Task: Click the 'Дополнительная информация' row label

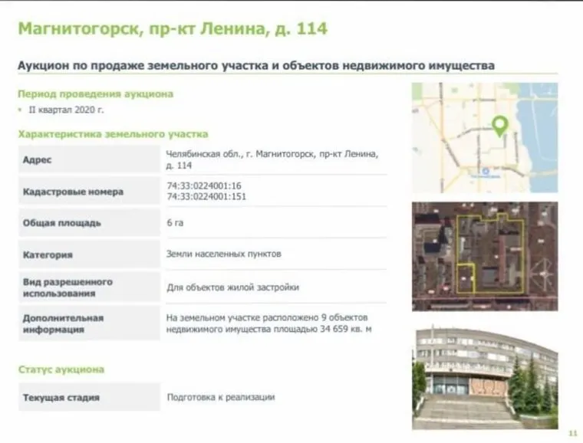Action: click(63, 323)
